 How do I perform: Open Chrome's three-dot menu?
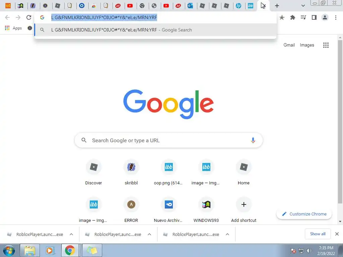(336, 17)
